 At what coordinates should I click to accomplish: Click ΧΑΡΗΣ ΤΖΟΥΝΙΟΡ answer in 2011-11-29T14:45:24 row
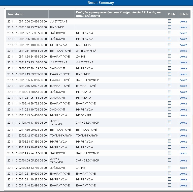pos(87,153)
